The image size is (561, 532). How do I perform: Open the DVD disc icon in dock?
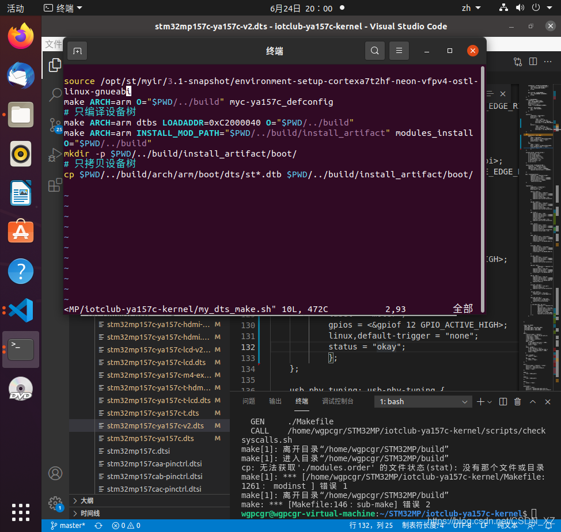(x=21, y=389)
